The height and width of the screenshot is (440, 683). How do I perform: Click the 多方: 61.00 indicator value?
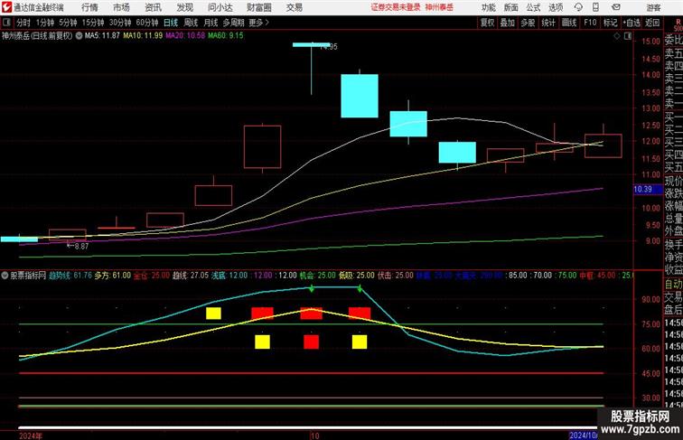pyautogui.click(x=112, y=276)
